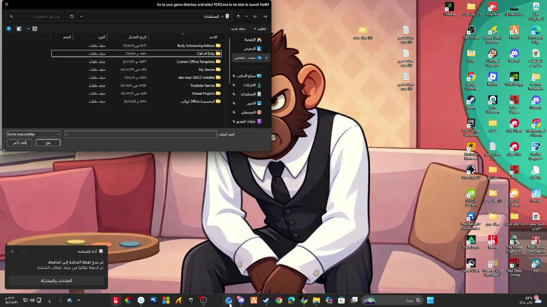Open Fortnite desktop shortcut
547x307 pixels.
tap(536, 196)
